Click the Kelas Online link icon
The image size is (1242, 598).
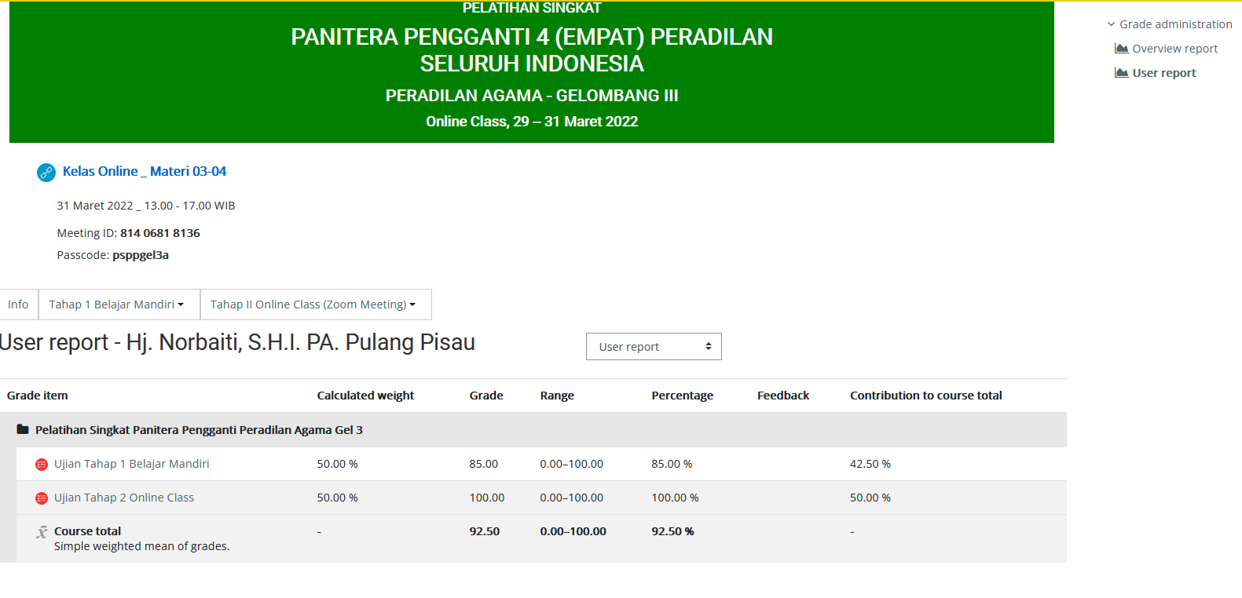tap(46, 173)
